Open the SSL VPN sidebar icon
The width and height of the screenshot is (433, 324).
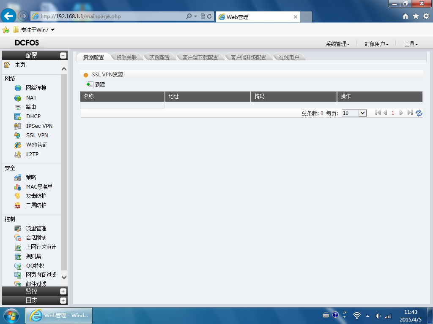point(18,135)
